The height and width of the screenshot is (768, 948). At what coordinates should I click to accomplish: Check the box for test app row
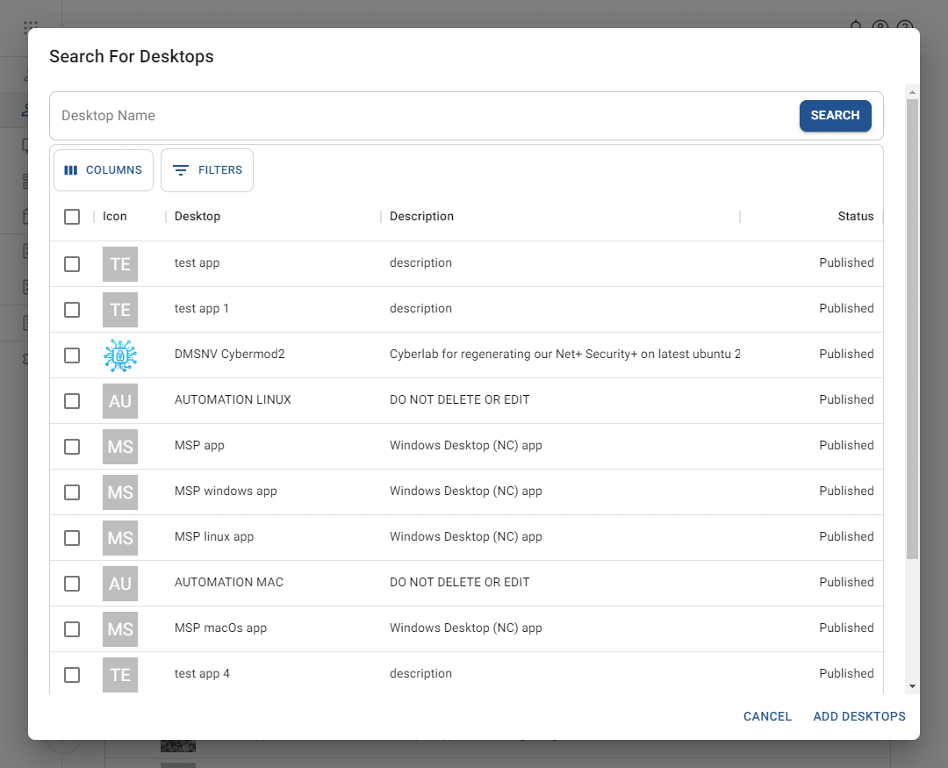pyautogui.click(x=72, y=263)
